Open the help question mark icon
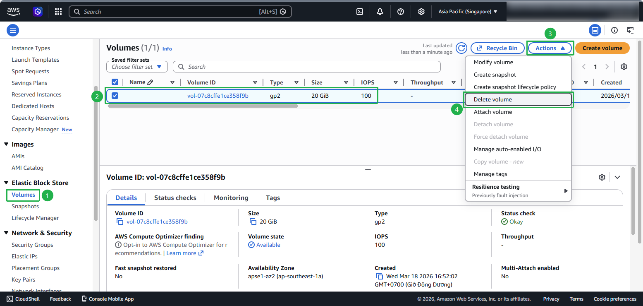 click(401, 12)
